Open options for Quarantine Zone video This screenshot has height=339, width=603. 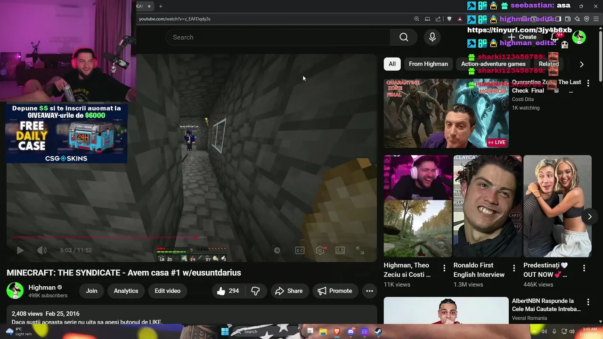pyautogui.click(x=588, y=83)
